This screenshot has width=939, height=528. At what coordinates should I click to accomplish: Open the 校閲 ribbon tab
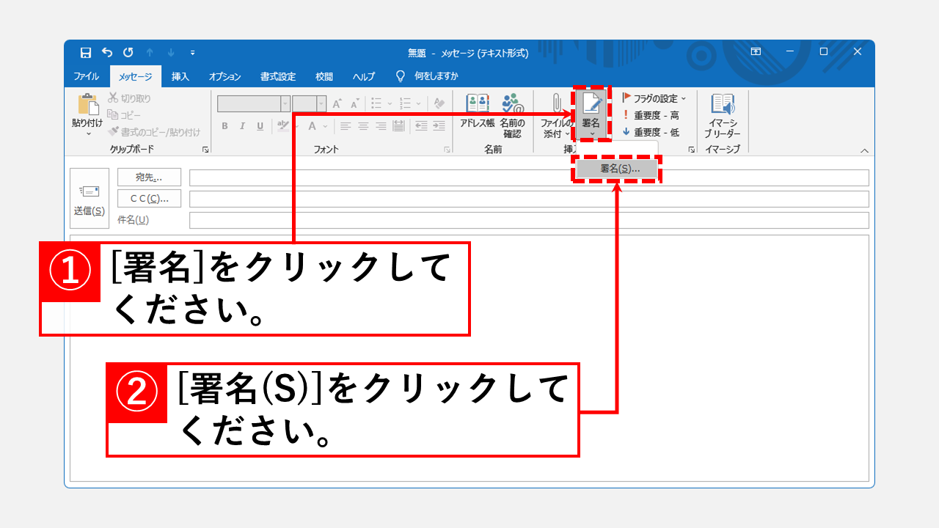coord(324,76)
